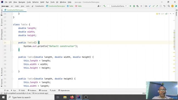Open File Explorer from taskbar

[65, 97]
